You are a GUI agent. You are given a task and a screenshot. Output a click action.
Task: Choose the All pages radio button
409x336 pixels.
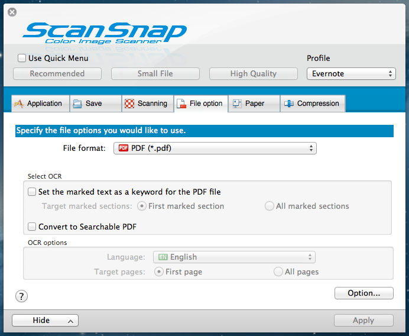278,272
